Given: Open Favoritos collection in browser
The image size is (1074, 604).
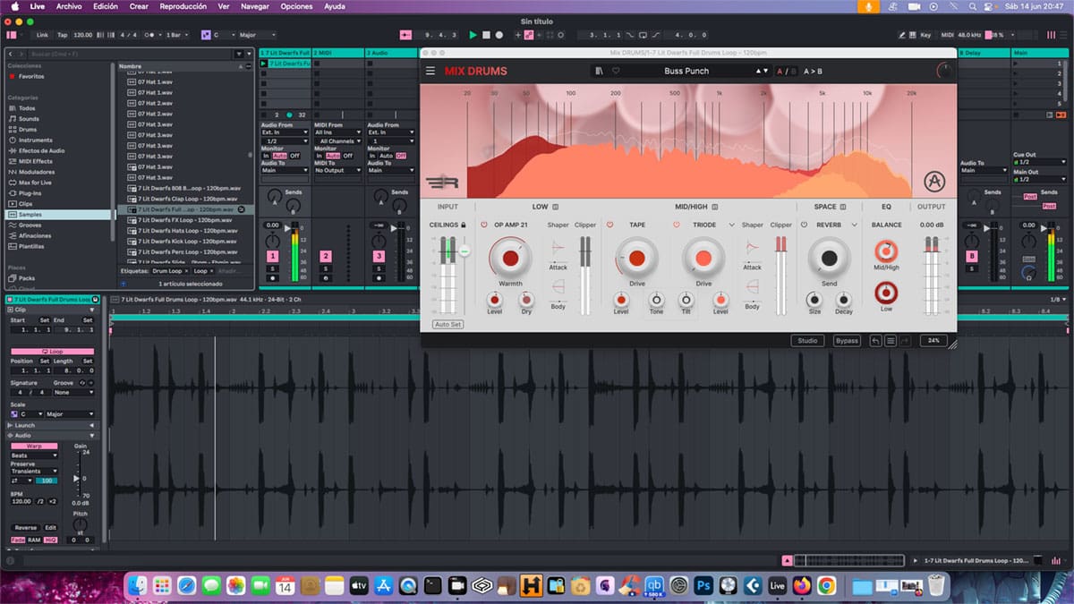Looking at the screenshot, I should tap(31, 76).
